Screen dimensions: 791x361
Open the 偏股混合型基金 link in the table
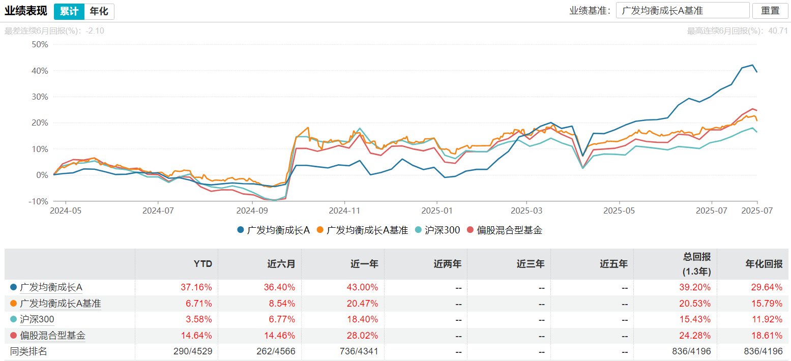(52, 336)
